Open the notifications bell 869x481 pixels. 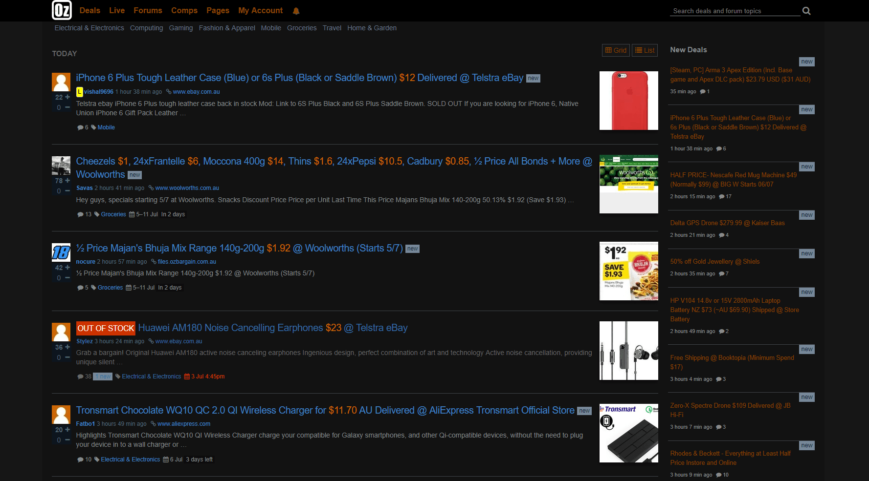[296, 11]
